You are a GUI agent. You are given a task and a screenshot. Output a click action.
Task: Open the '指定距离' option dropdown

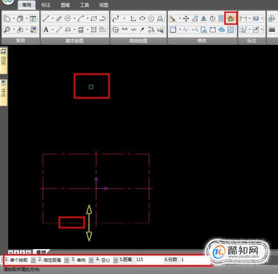[67, 260]
